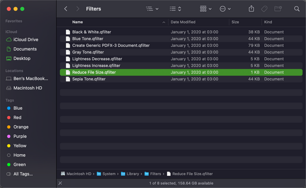Viewport: 306px width, 188px height.
Task: Click Reduce File Size.qfilter in path bar
Action: (190, 174)
